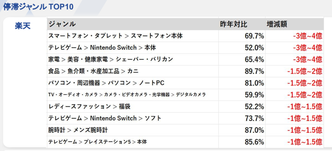The image size is (332, 151).
Task: Select the スマートフォン本体 genre row
Action: [116, 36]
